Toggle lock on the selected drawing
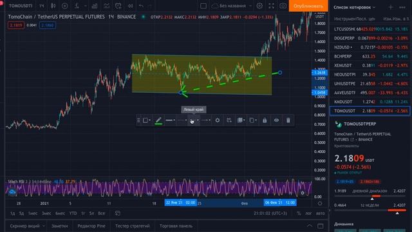Screen dimensions: 412x232 [x=265, y=121]
